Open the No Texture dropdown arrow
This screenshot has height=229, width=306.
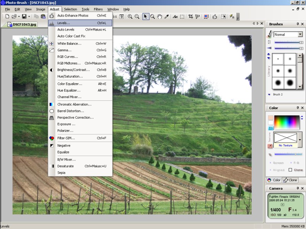click(300, 140)
